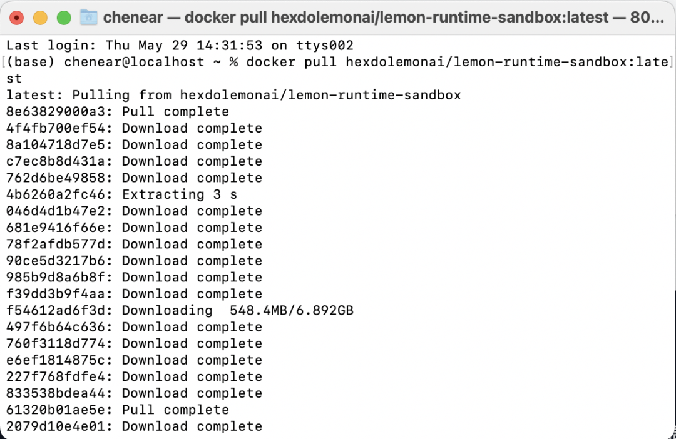Viewport: 676px width, 439px height.
Task: Click layer 61320b01ae5e Pull complete line
Action: pyautogui.click(x=117, y=410)
